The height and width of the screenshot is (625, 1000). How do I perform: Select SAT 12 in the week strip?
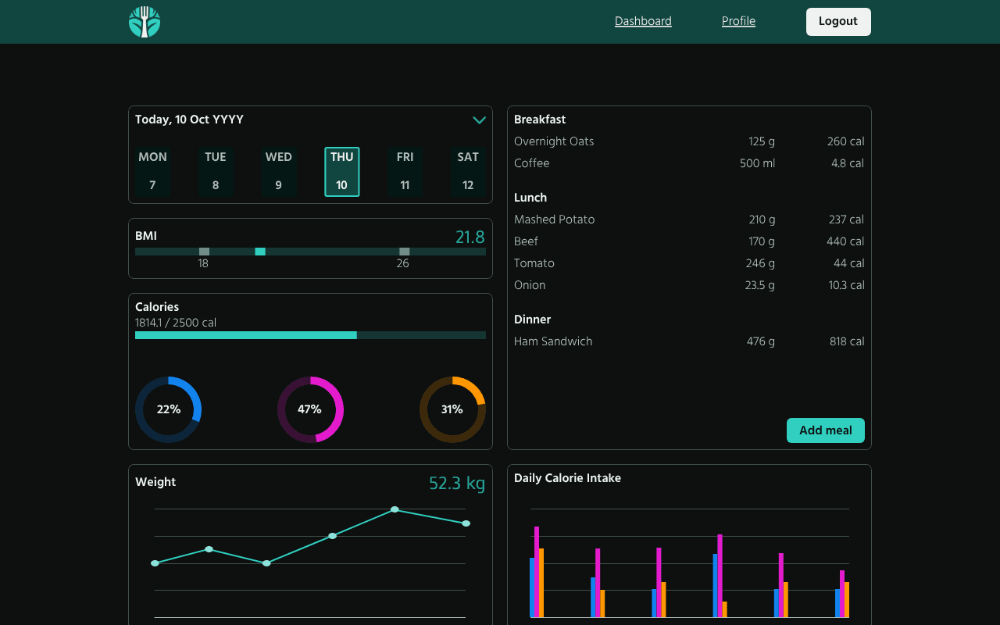[x=468, y=172]
